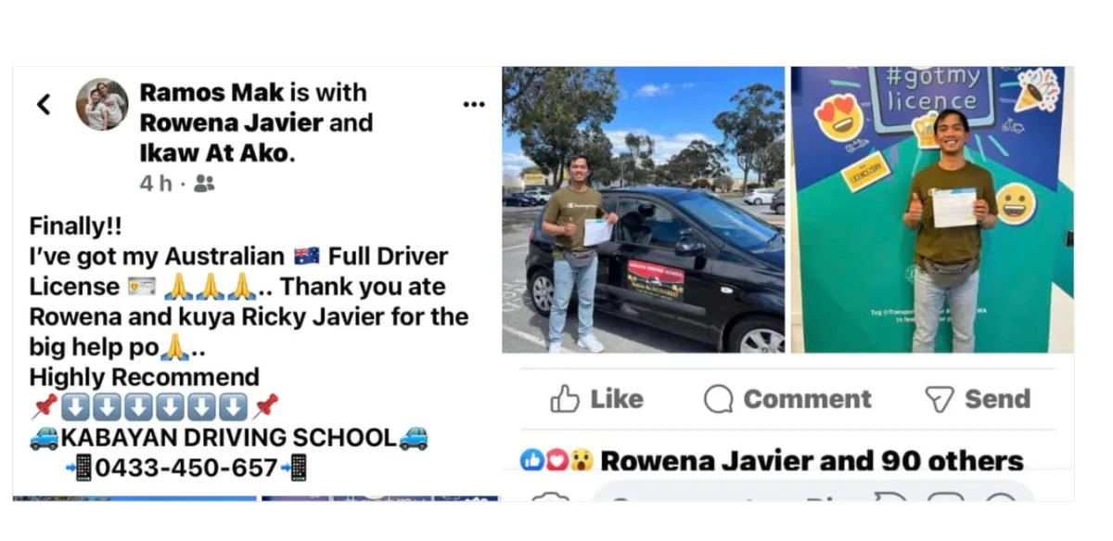Open Ramos Mak's profile picture

tap(102, 105)
